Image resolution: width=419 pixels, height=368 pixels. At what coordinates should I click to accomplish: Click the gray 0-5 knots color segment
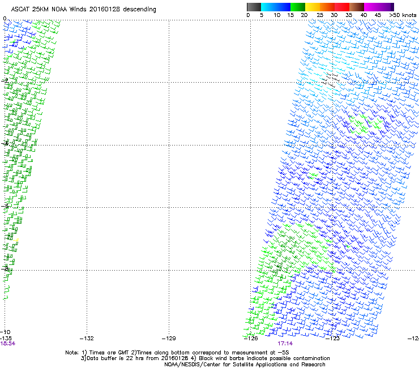coord(254,7)
